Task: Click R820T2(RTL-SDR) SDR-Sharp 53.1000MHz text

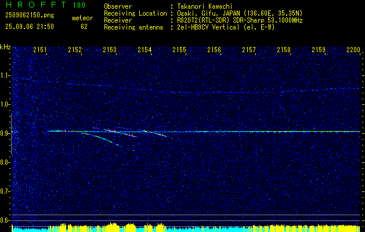Action: coord(240,20)
